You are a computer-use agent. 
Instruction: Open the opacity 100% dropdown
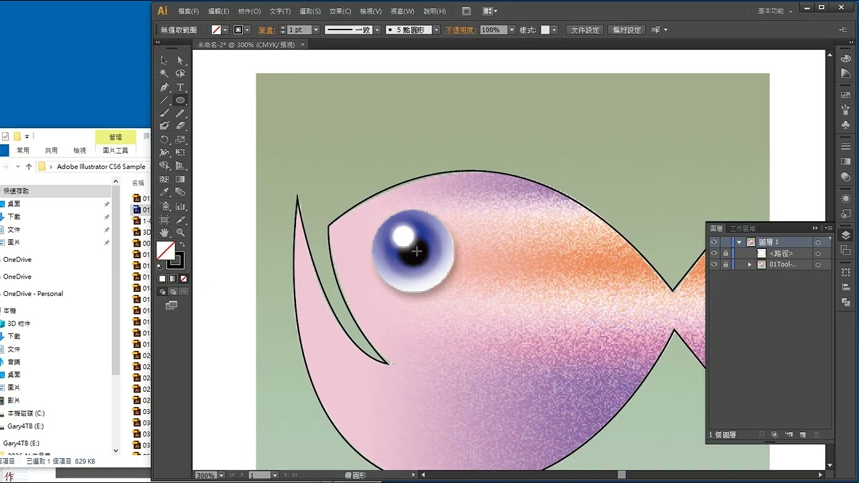(512, 30)
